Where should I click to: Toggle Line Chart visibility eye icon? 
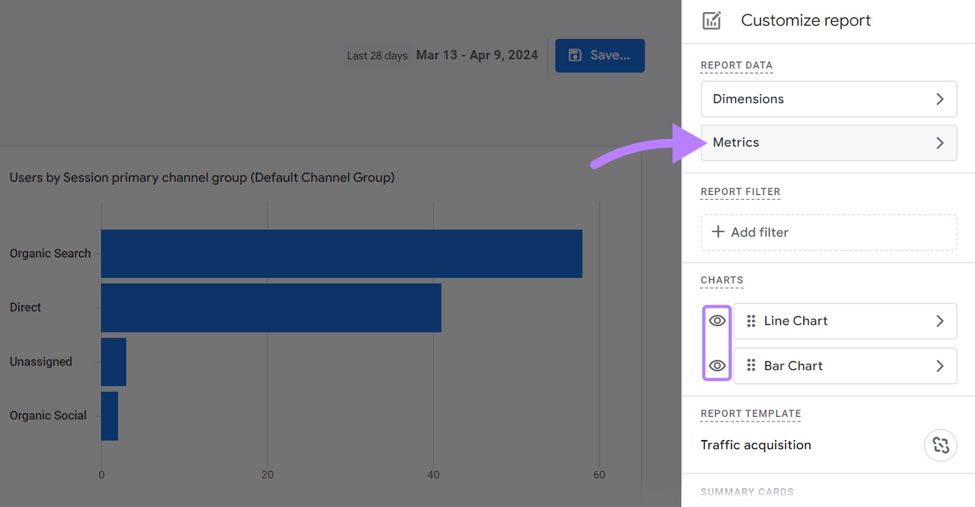717,321
